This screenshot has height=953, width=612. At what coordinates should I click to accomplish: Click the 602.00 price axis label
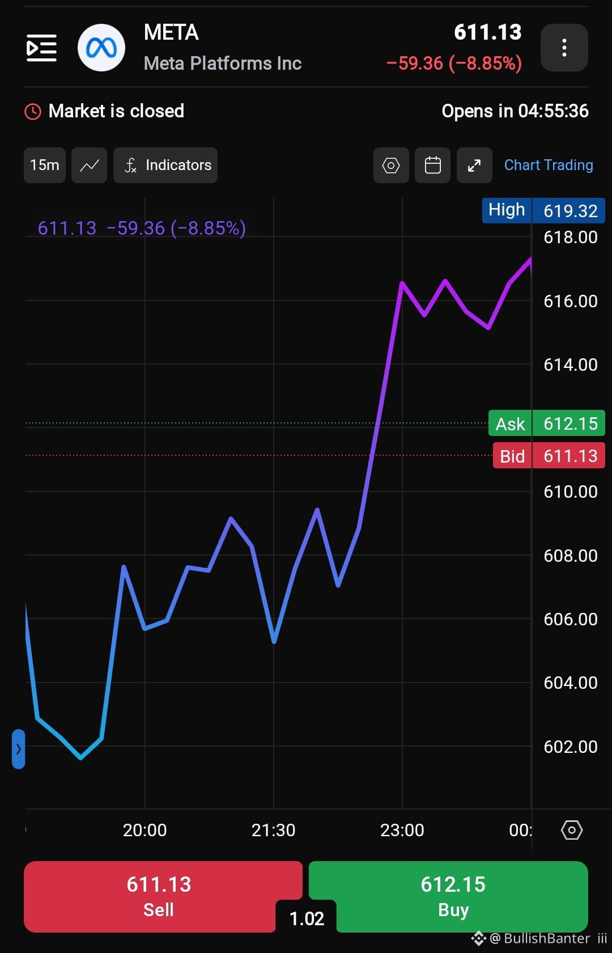tap(571, 747)
